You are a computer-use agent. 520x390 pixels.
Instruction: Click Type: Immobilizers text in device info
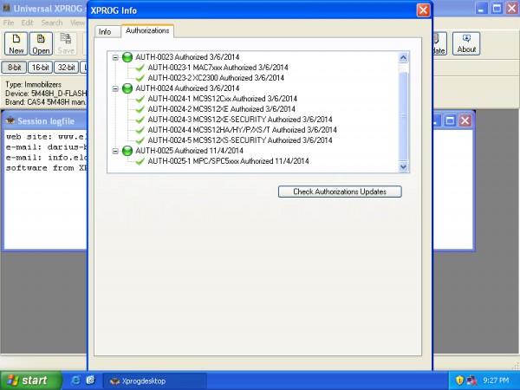click(x=33, y=85)
